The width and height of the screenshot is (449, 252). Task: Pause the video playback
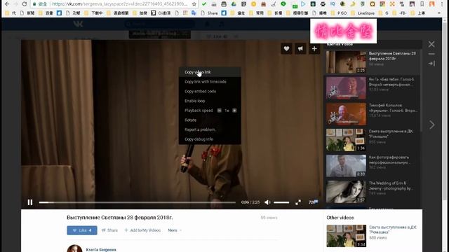coord(30,202)
